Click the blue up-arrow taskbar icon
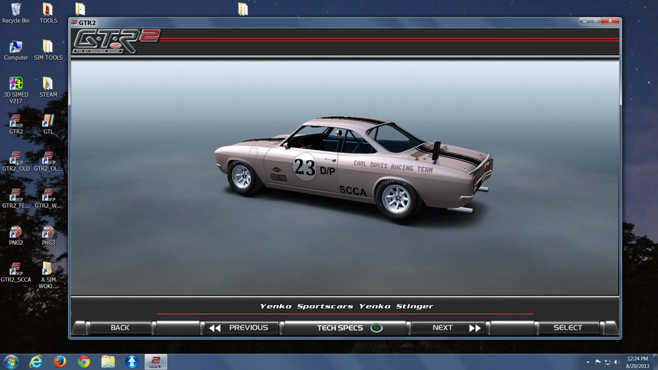658x370 pixels. [132, 362]
